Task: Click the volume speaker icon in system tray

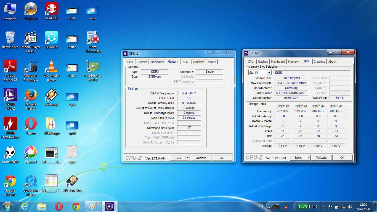Action: pyautogui.click(x=350, y=207)
